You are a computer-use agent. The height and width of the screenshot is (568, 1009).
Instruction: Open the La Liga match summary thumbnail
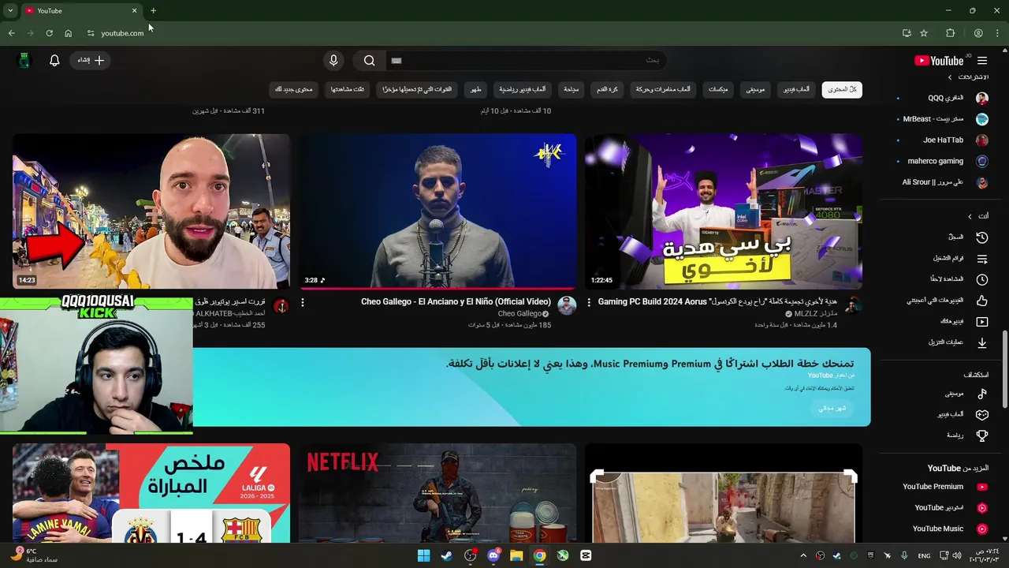151,493
